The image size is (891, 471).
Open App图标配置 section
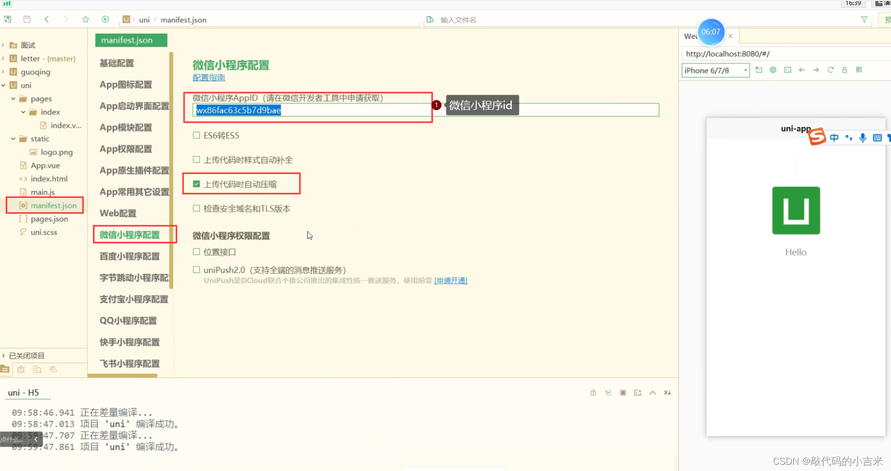(126, 84)
